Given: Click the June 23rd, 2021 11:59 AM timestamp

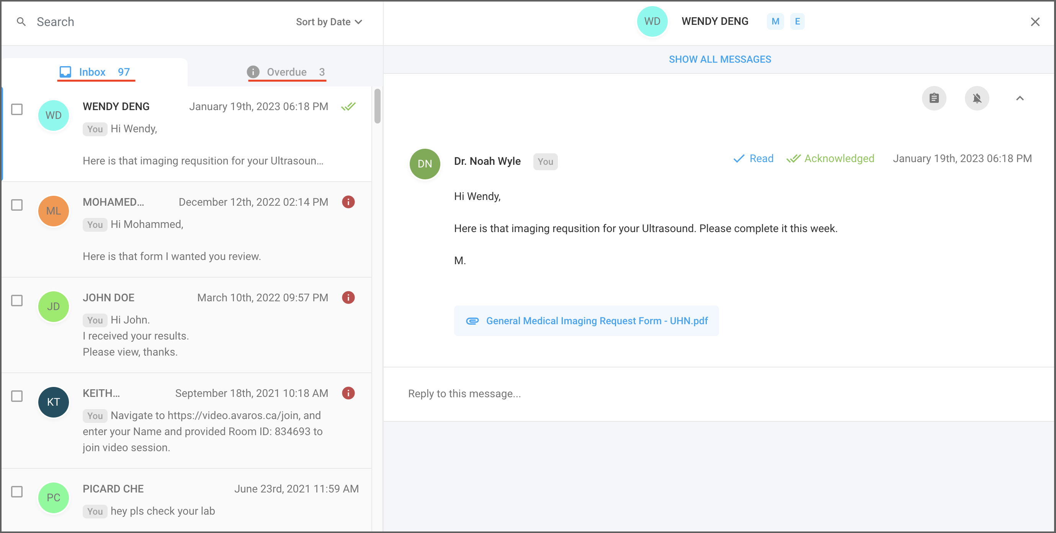Looking at the screenshot, I should (296, 489).
